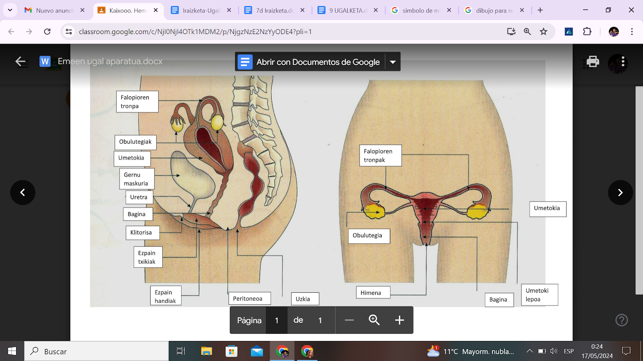Go back with the viewer back arrow
Screen dimensions: 643x361
20,61
